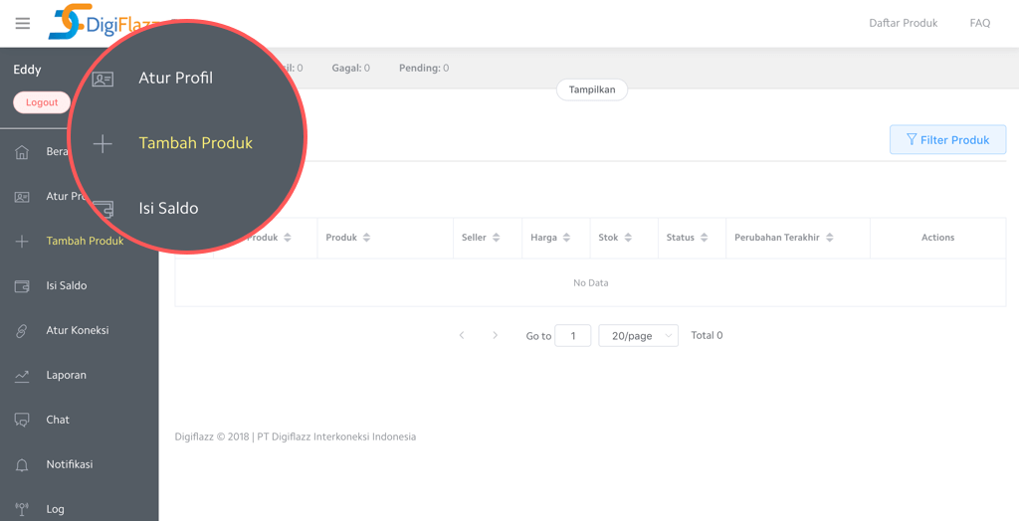Image resolution: width=1019 pixels, height=521 pixels.
Task: Click the chart icon beside Laporan
Action: pyautogui.click(x=22, y=376)
